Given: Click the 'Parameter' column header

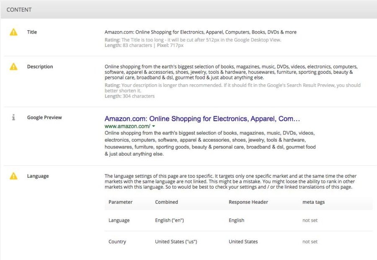Looking at the screenshot, I should (121, 202).
